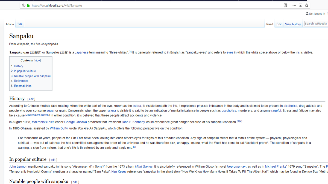Switch to the Article tab
The width and height of the screenshot is (328, 184).
[10, 24]
